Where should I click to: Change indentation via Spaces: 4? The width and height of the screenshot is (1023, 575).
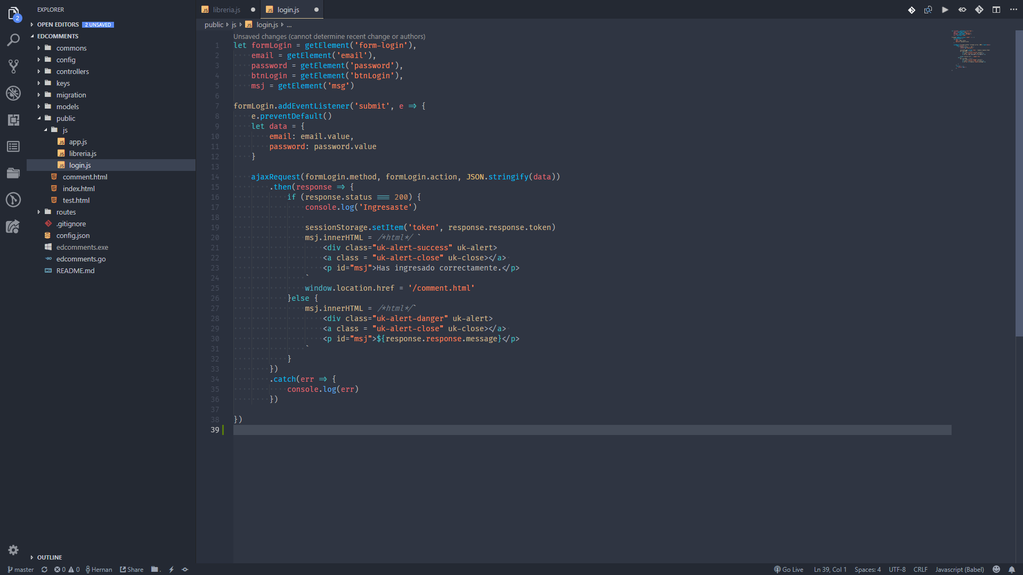(x=867, y=569)
